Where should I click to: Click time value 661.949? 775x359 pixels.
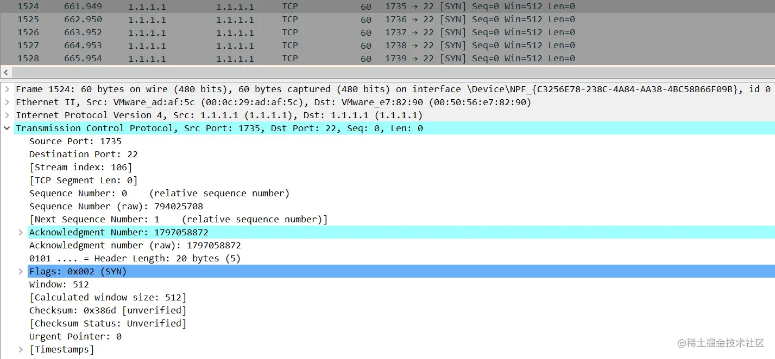click(83, 7)
